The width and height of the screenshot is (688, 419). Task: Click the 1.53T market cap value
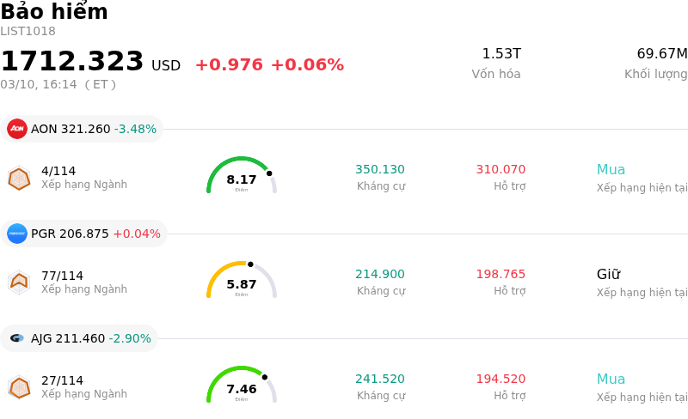click(501, 54)
